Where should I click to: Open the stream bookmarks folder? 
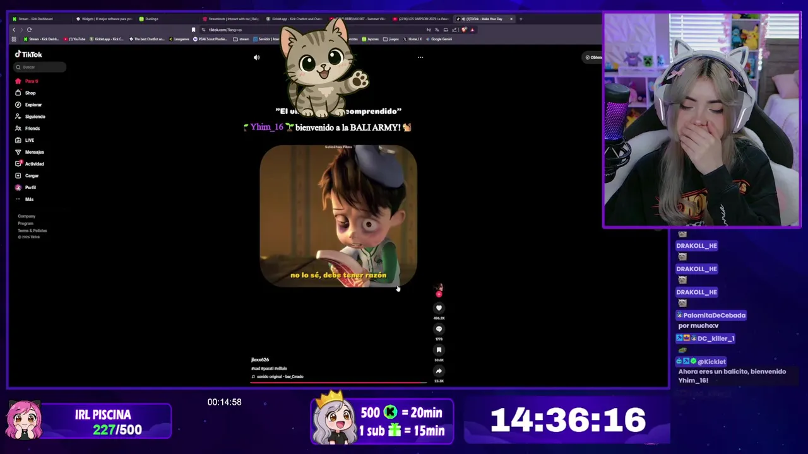point(241,39)
